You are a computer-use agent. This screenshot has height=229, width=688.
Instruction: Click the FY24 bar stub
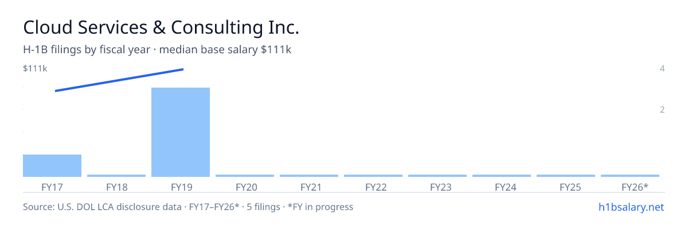[502, 176]
